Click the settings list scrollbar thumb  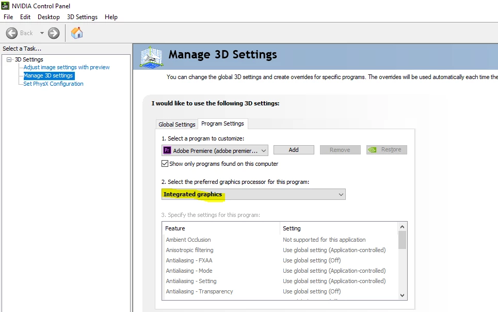403,240
